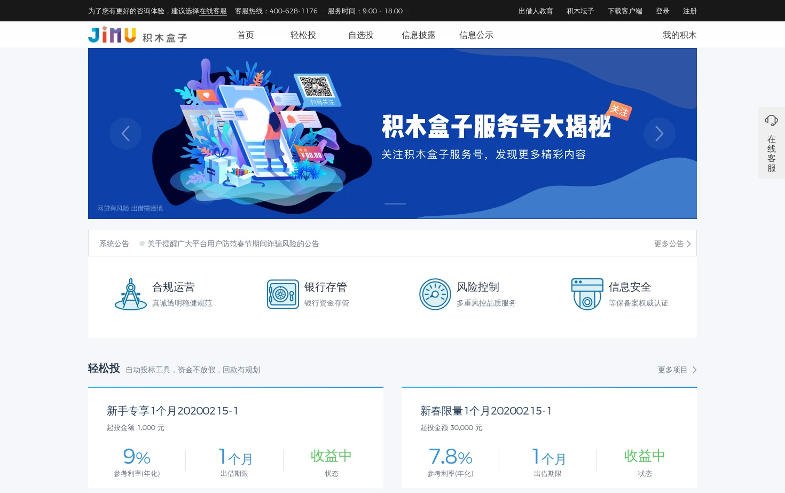Click the JIMU 积木盒子 logo
Screen dimensions: 785x493
click(x=137, y=35)
